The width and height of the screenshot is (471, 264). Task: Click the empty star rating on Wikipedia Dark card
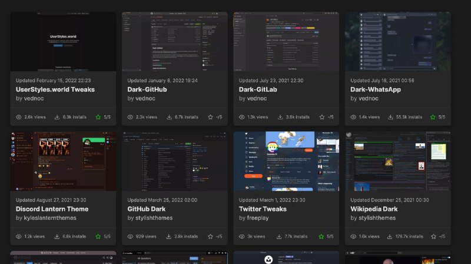click(433, 236)
